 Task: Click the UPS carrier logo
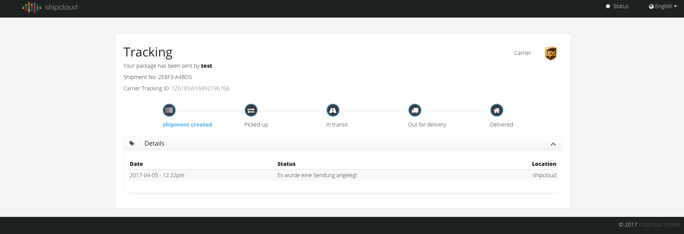551,53
